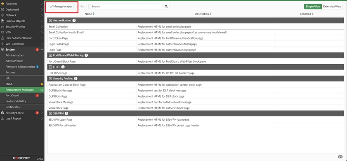This screenshot has width=347, height=161.
Task: Click the Favorites star icon
Action: tap(2, 4)
